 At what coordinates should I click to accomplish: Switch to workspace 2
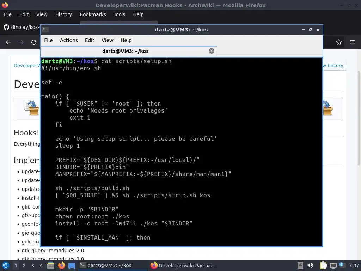click(x=24, y=266)
